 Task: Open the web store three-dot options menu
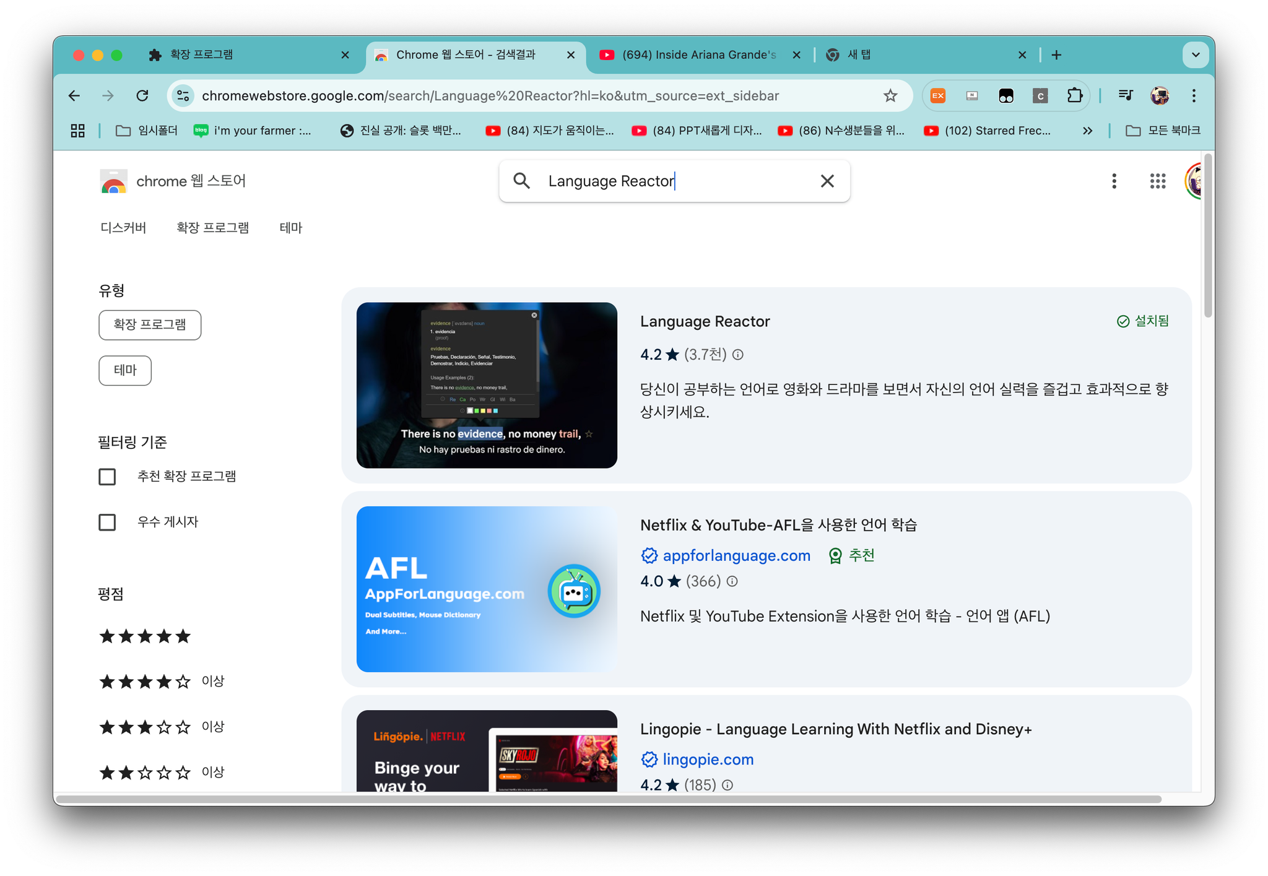coord(1114,181)
